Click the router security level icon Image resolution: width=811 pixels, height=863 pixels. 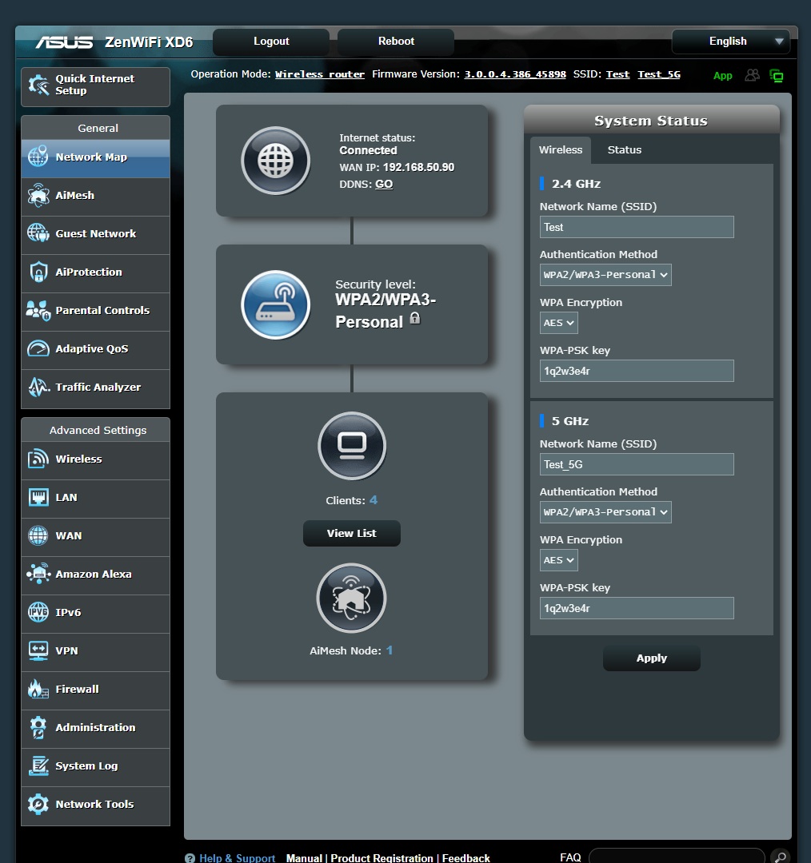(x=275, y=305)
